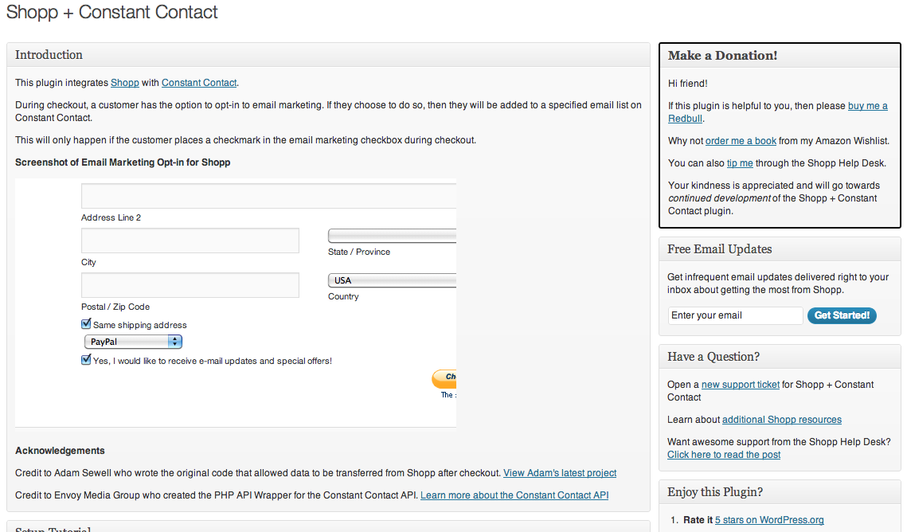Click the tip me link
Viewport: 907px width, 532px height.
pyautogui.click(x=740, y=163)
